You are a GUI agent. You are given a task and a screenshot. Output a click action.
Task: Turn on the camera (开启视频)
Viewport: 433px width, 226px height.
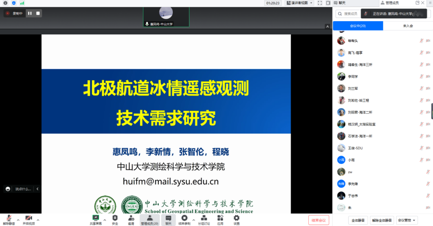(28, 218)
